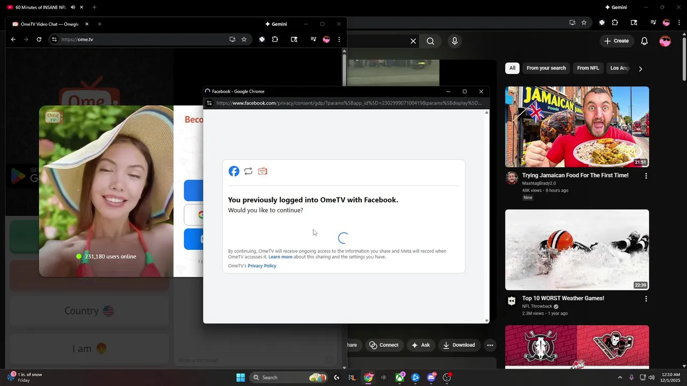Open the Windows Start menu

point(240,377)
